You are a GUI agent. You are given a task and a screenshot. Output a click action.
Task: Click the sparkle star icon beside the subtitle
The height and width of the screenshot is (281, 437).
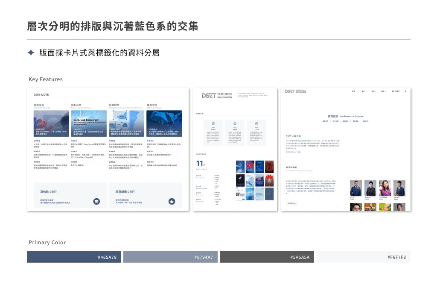(31, 53)
